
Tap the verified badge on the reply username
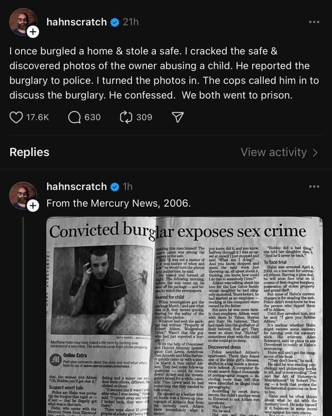tap(115, 187)
